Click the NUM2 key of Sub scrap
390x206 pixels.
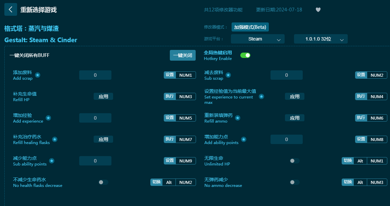click(x=377, y=75)
